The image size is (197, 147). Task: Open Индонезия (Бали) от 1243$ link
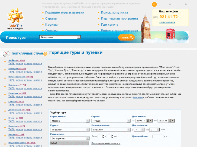tap(22, 143)
